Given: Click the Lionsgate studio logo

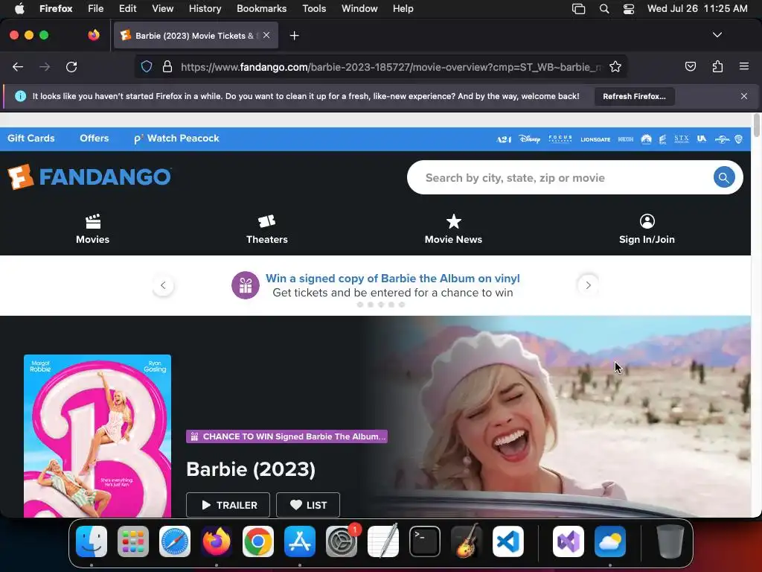Looking at the screenshot, I should [595, 139].
